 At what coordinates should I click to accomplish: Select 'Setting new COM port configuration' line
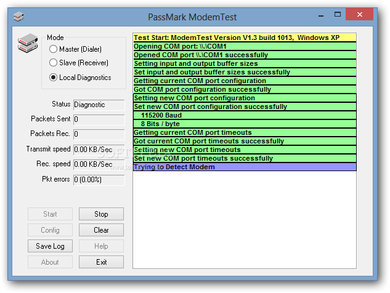pyautogui.click(x=245, y=98)
